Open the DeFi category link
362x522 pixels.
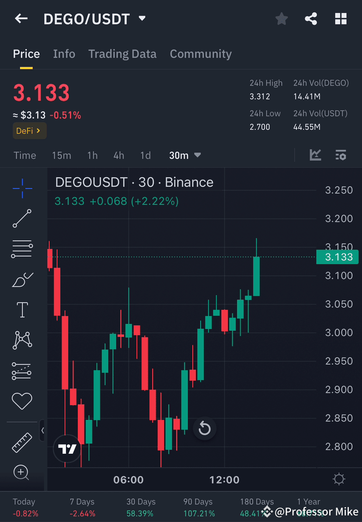29,130
